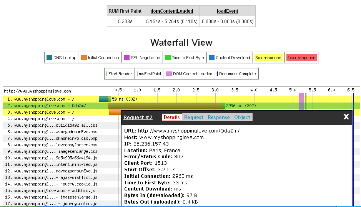Switch to the Request tab
Image resolution: width=361 pixels, height=207 pixels.
tap(194, 117)
